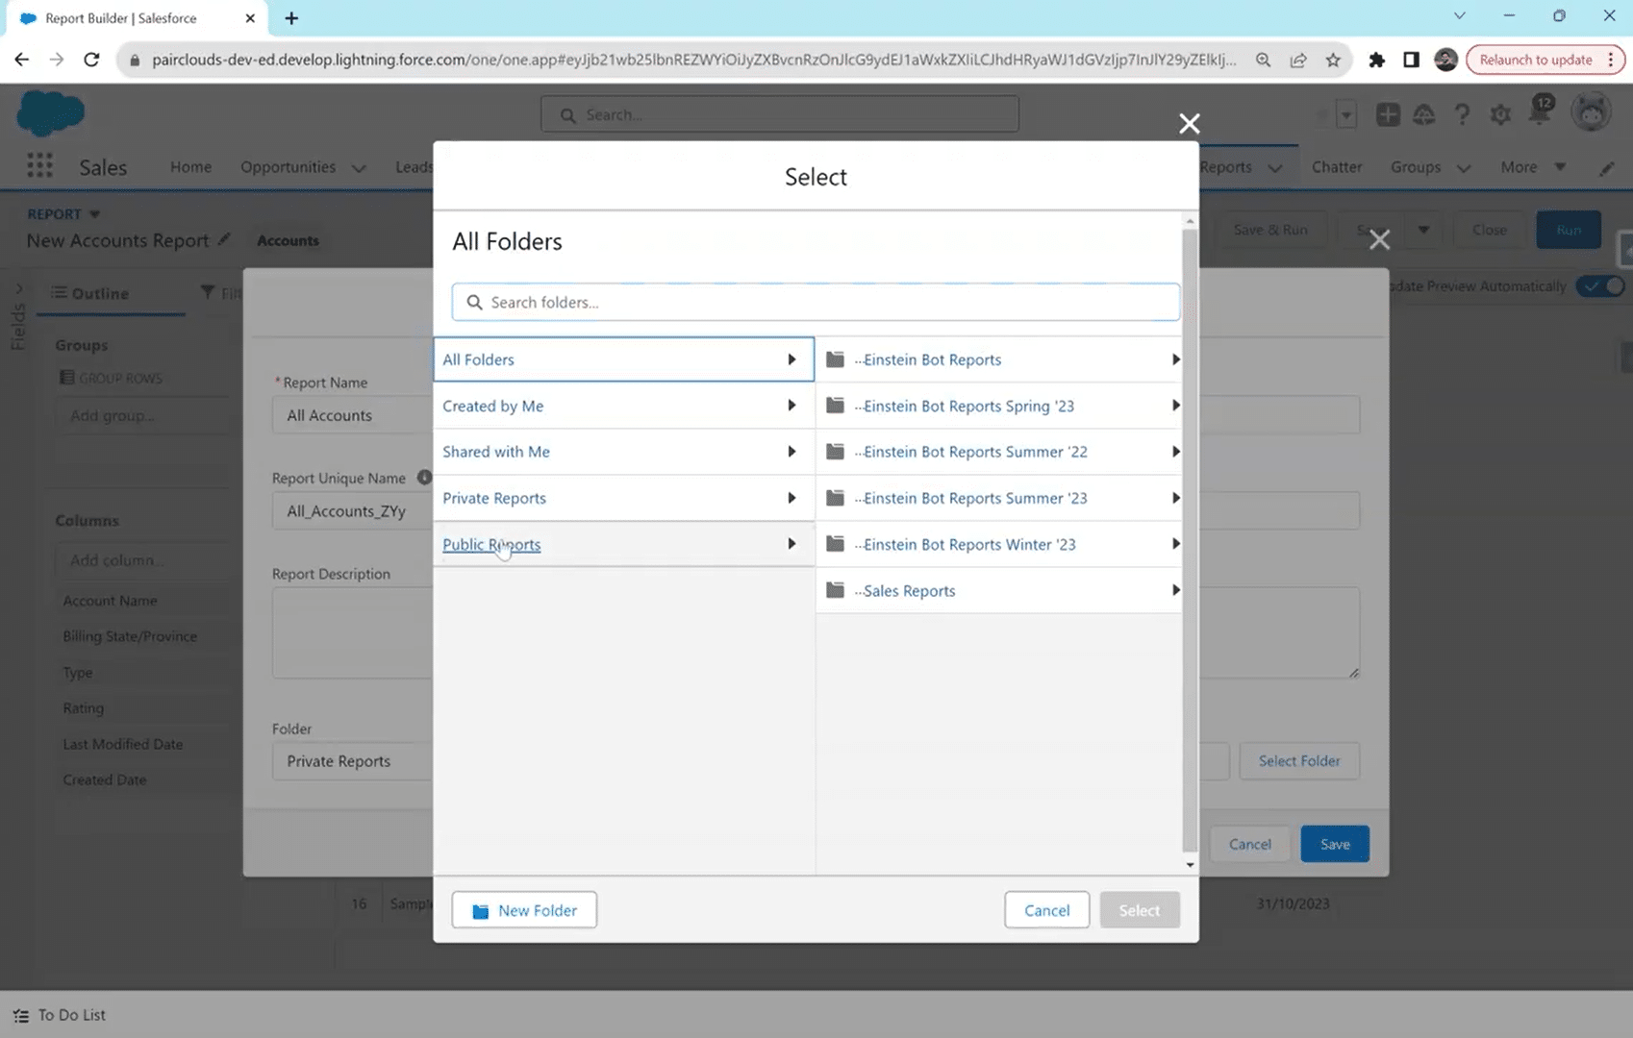
Task: Close the Select folder dialog with X
Action: [1189, 123]
